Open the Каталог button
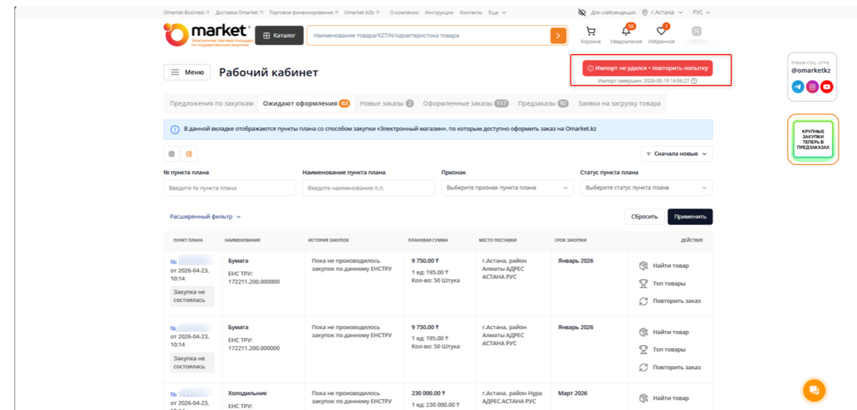Viewport: 857px width, 410px height. pos(279,36)
